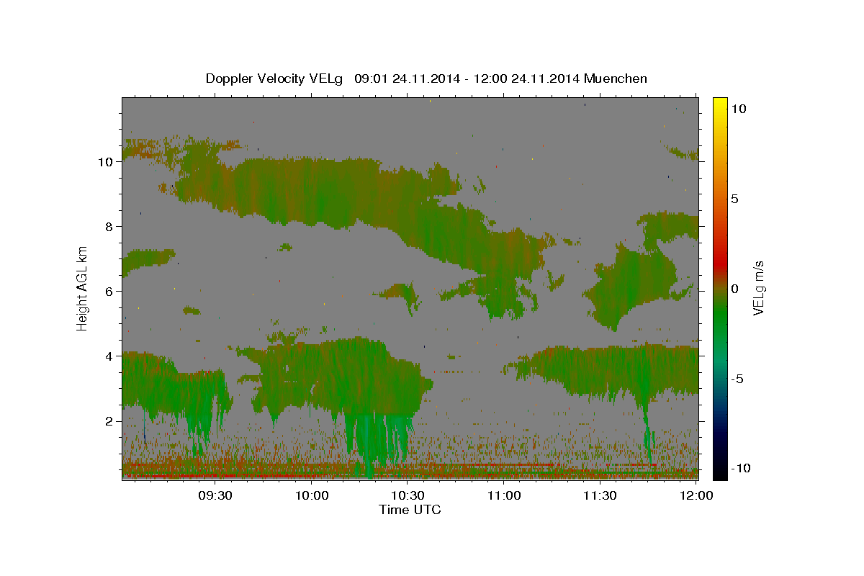The width and height of the screenshot is (864, 576).
Task: Click the height axis label 2
Action: coord(109,421)
